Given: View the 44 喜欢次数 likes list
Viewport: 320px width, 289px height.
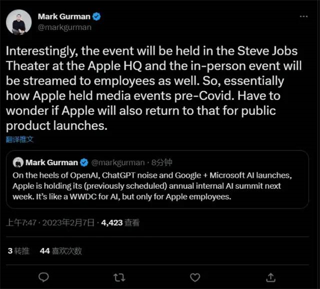Looking at the screenshot, I should (61, 251).
